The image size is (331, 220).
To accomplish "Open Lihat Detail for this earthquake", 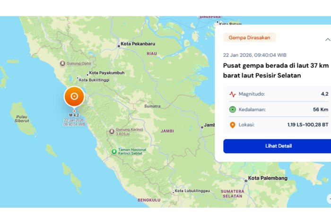I will [x=278, y=146].
